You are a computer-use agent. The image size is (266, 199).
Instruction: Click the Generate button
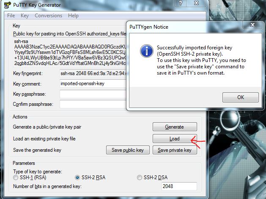coord(175,127)
